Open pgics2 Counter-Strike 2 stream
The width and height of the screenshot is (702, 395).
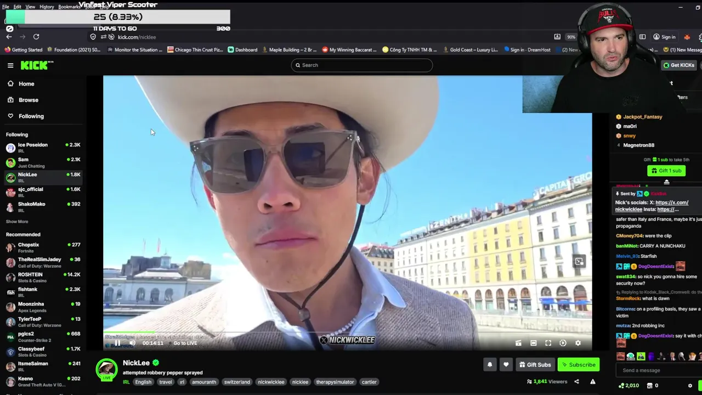click(x=43, y=336)
